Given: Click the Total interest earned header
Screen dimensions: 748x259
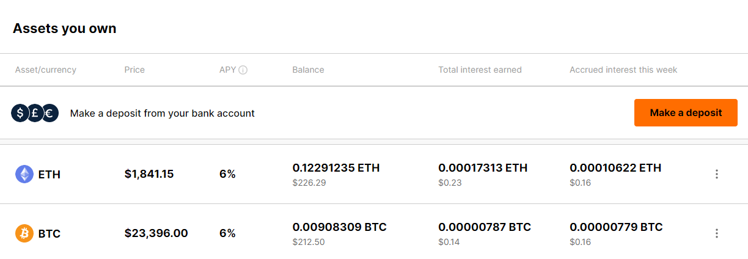Looking at the screenshot, I should pos(480,70).
